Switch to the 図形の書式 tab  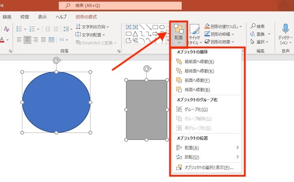(87, 17)
